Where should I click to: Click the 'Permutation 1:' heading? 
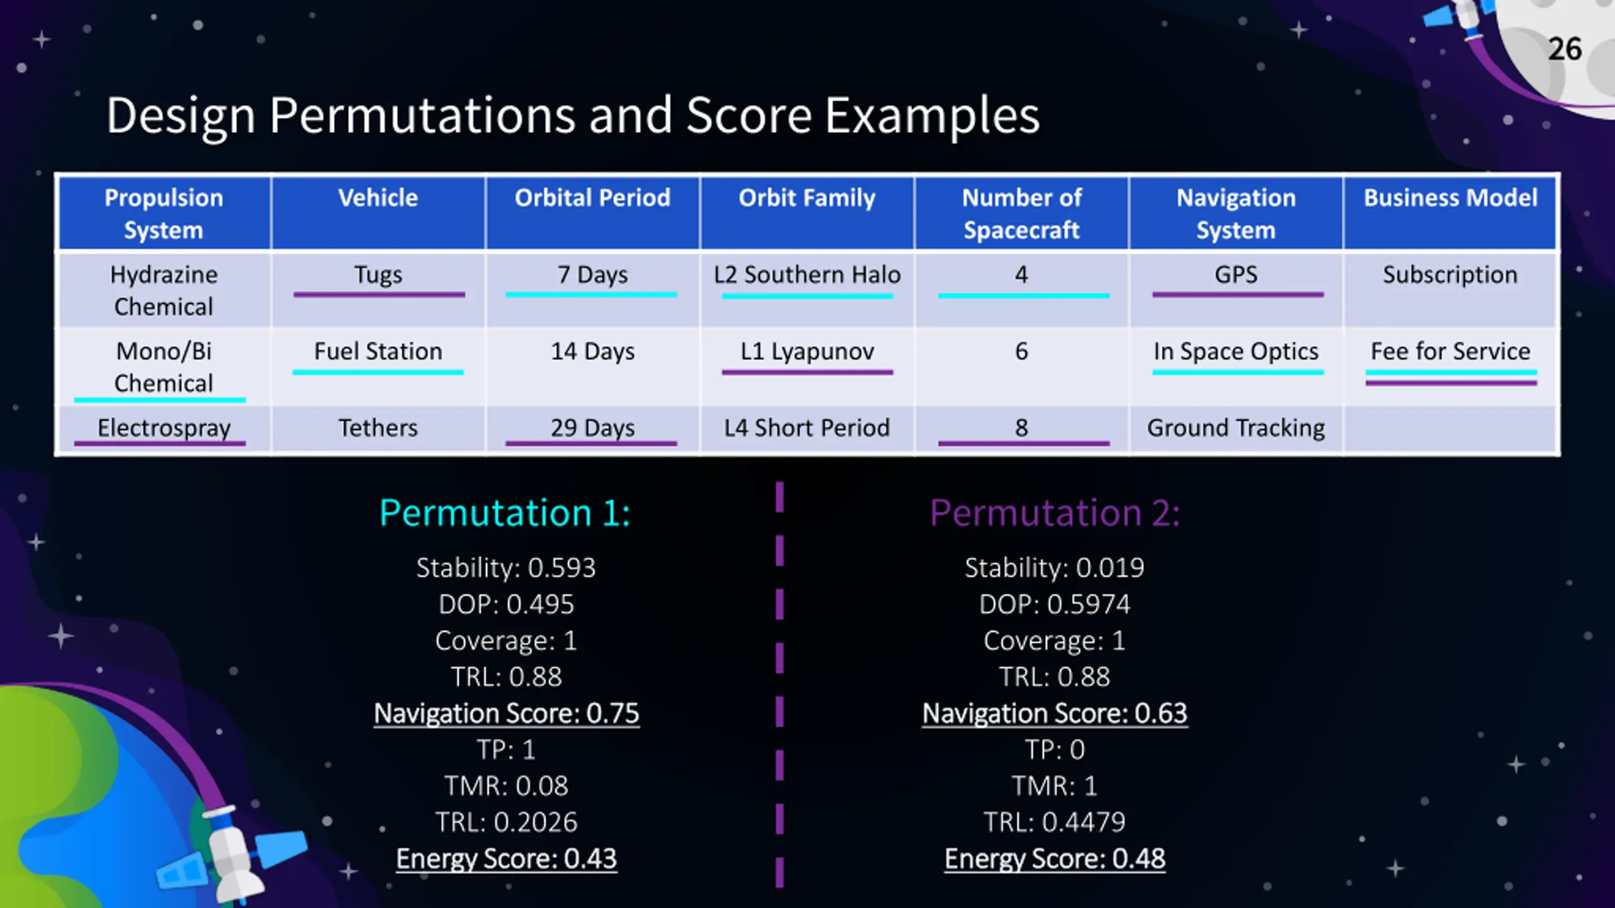(505, 513)
